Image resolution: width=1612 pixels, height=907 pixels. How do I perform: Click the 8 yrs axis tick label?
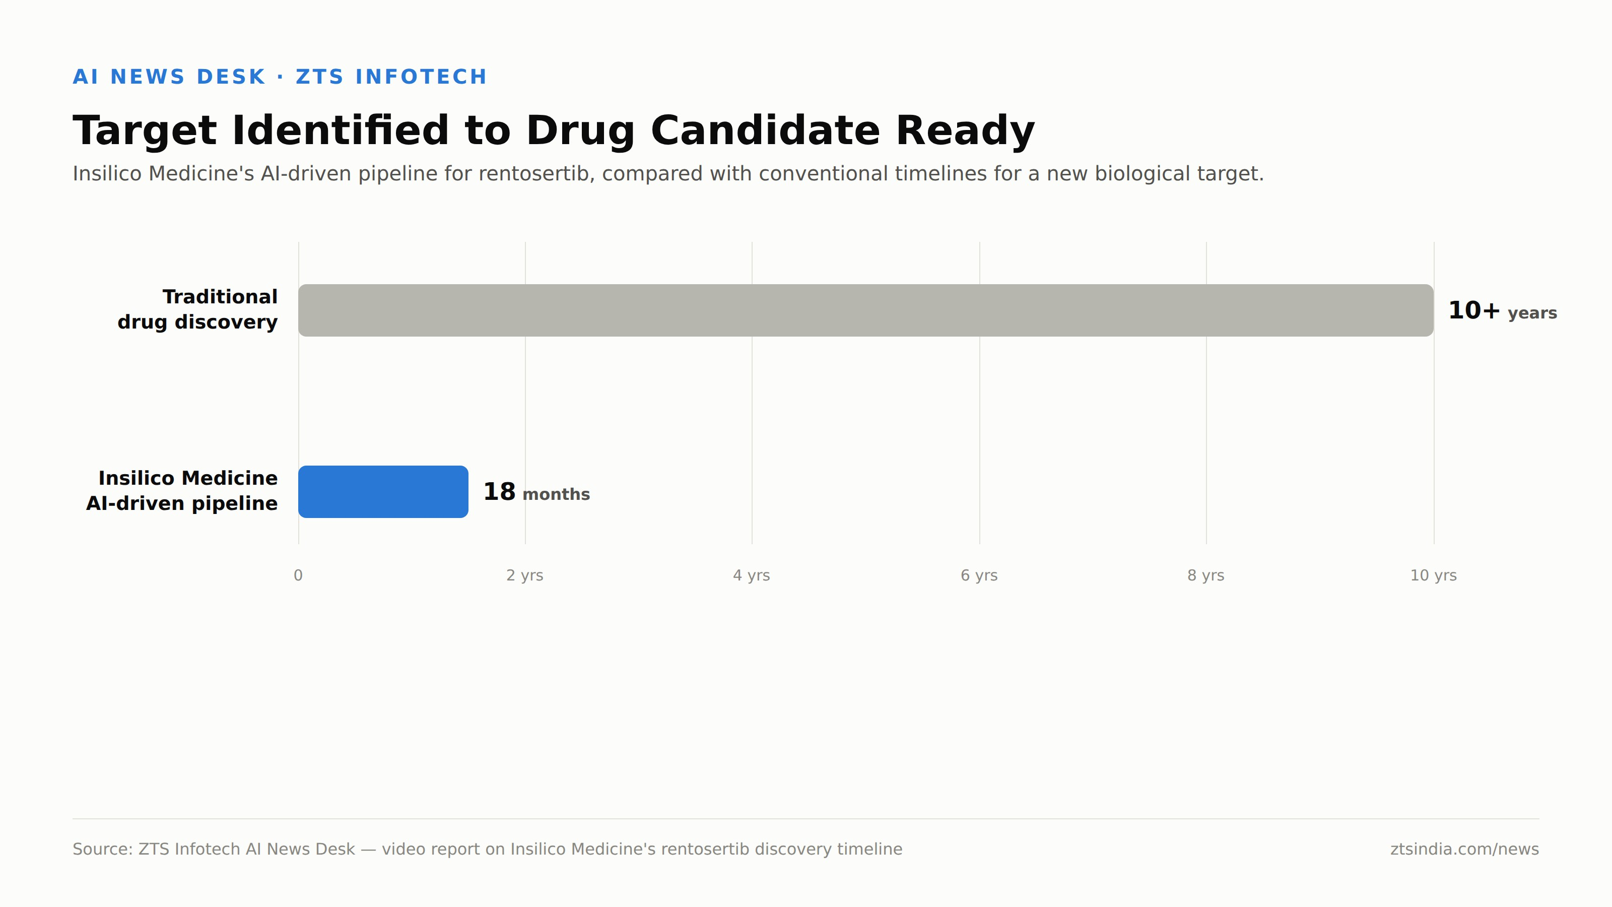point(1206,575)
